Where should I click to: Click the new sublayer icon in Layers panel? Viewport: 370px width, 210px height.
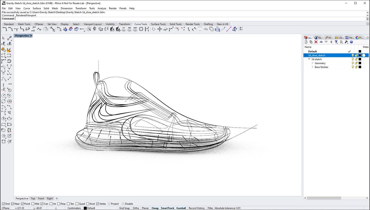(311, 42)
